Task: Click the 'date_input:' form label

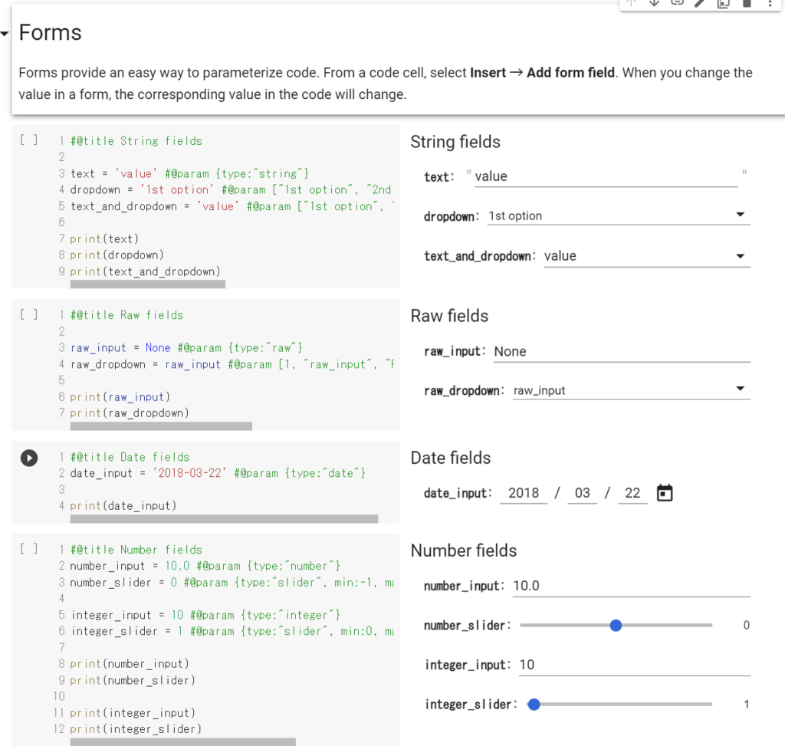Action: (x=458, y=493)
